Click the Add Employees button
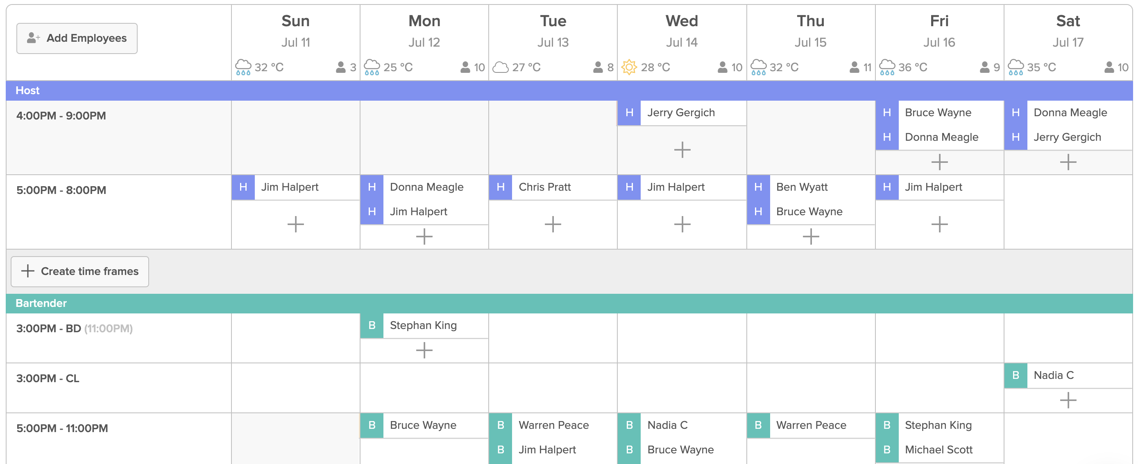The width and height of the screenshot is (1138, 464). [77, 38]
